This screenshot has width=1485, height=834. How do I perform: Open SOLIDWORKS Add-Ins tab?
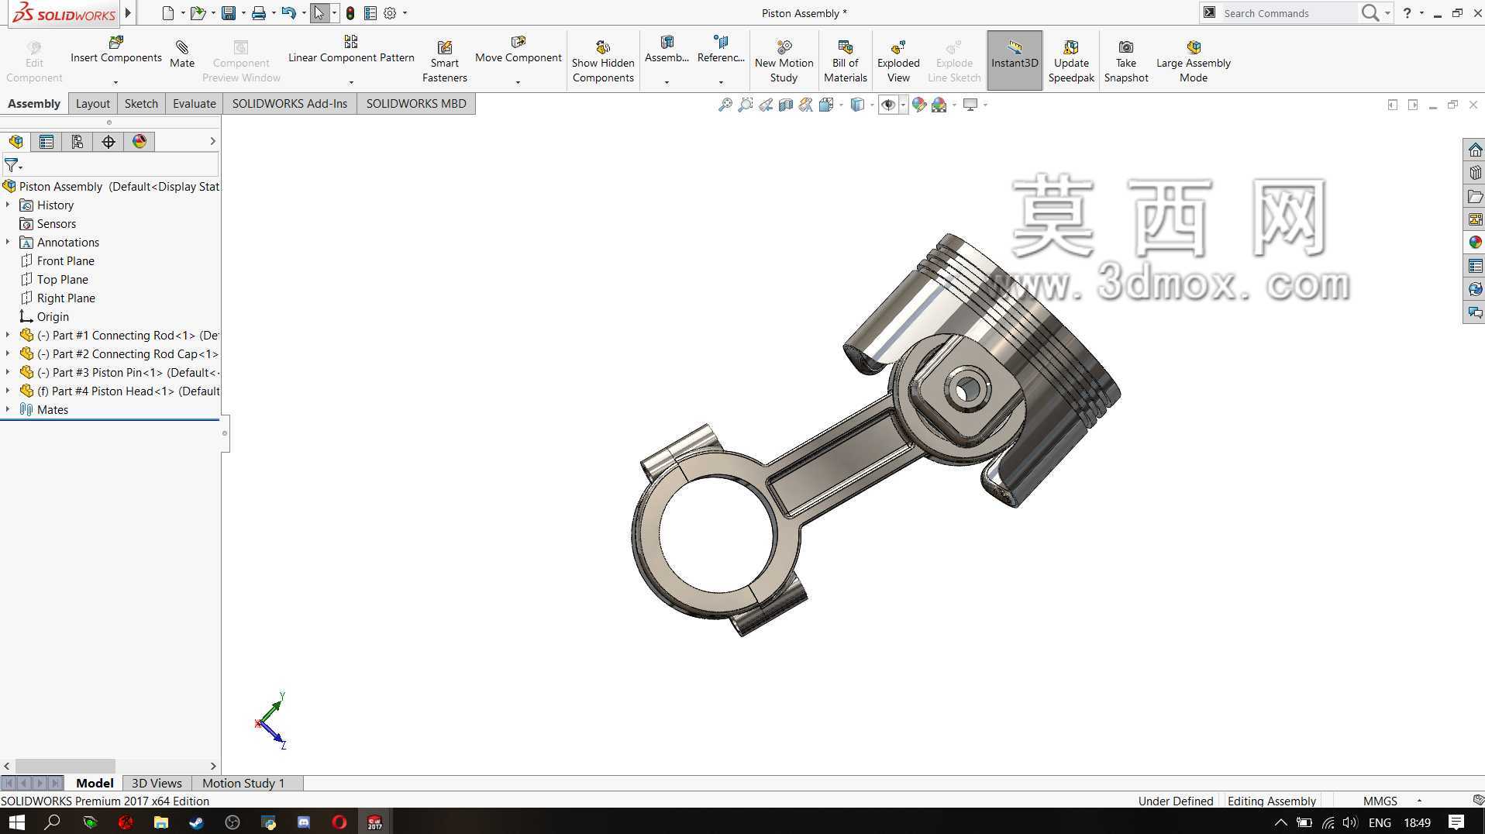[x=289, y=104]
